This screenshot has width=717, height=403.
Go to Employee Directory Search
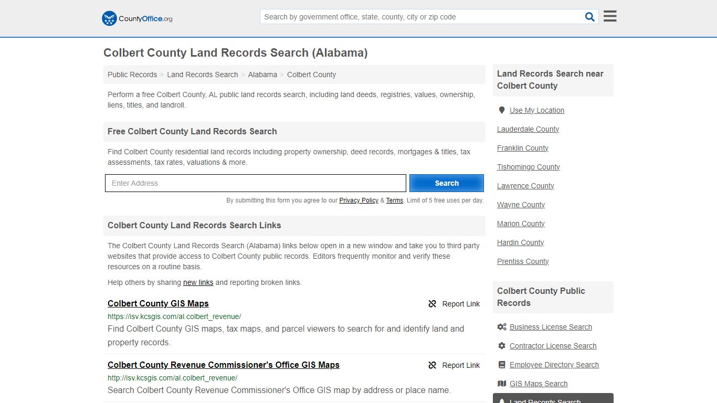(x=554, y=365)
